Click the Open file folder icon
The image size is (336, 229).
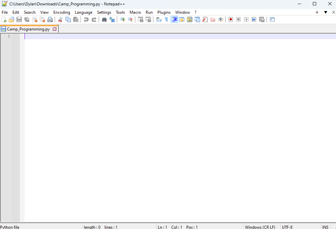pos(11,19)
